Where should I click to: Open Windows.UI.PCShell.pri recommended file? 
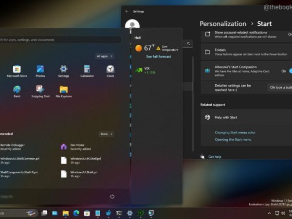coord(81,160)
